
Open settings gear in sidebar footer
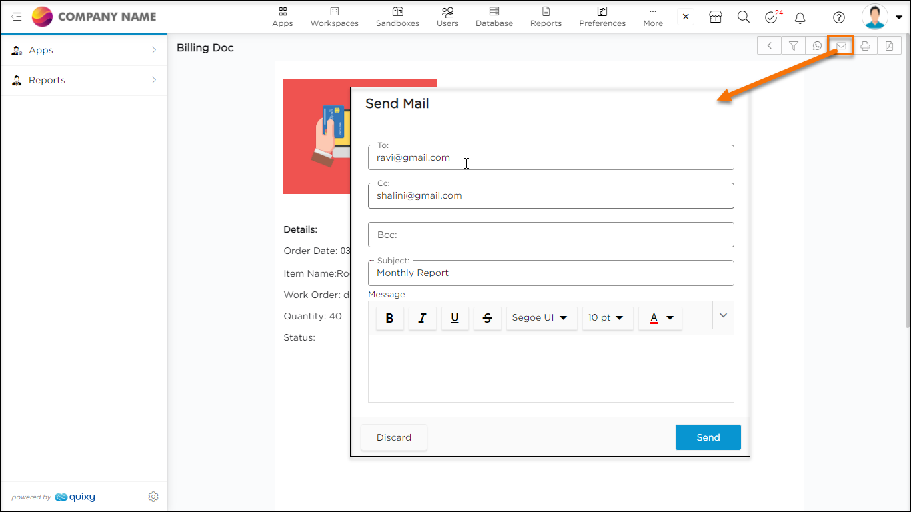(x=153, y=497)
